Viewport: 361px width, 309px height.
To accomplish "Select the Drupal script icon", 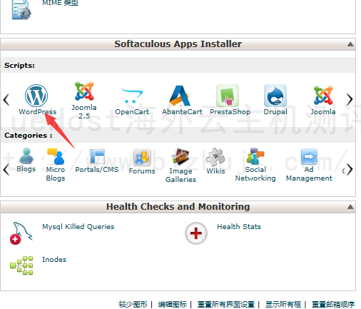I will (275, 96).
